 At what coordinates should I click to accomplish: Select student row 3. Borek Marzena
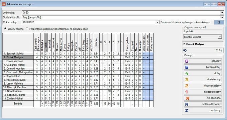point(18,61)
